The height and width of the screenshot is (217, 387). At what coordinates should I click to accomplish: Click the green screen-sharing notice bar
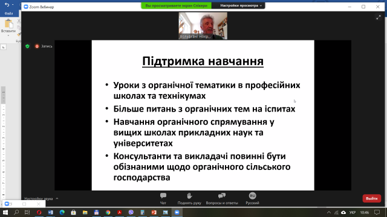point(176,5)
